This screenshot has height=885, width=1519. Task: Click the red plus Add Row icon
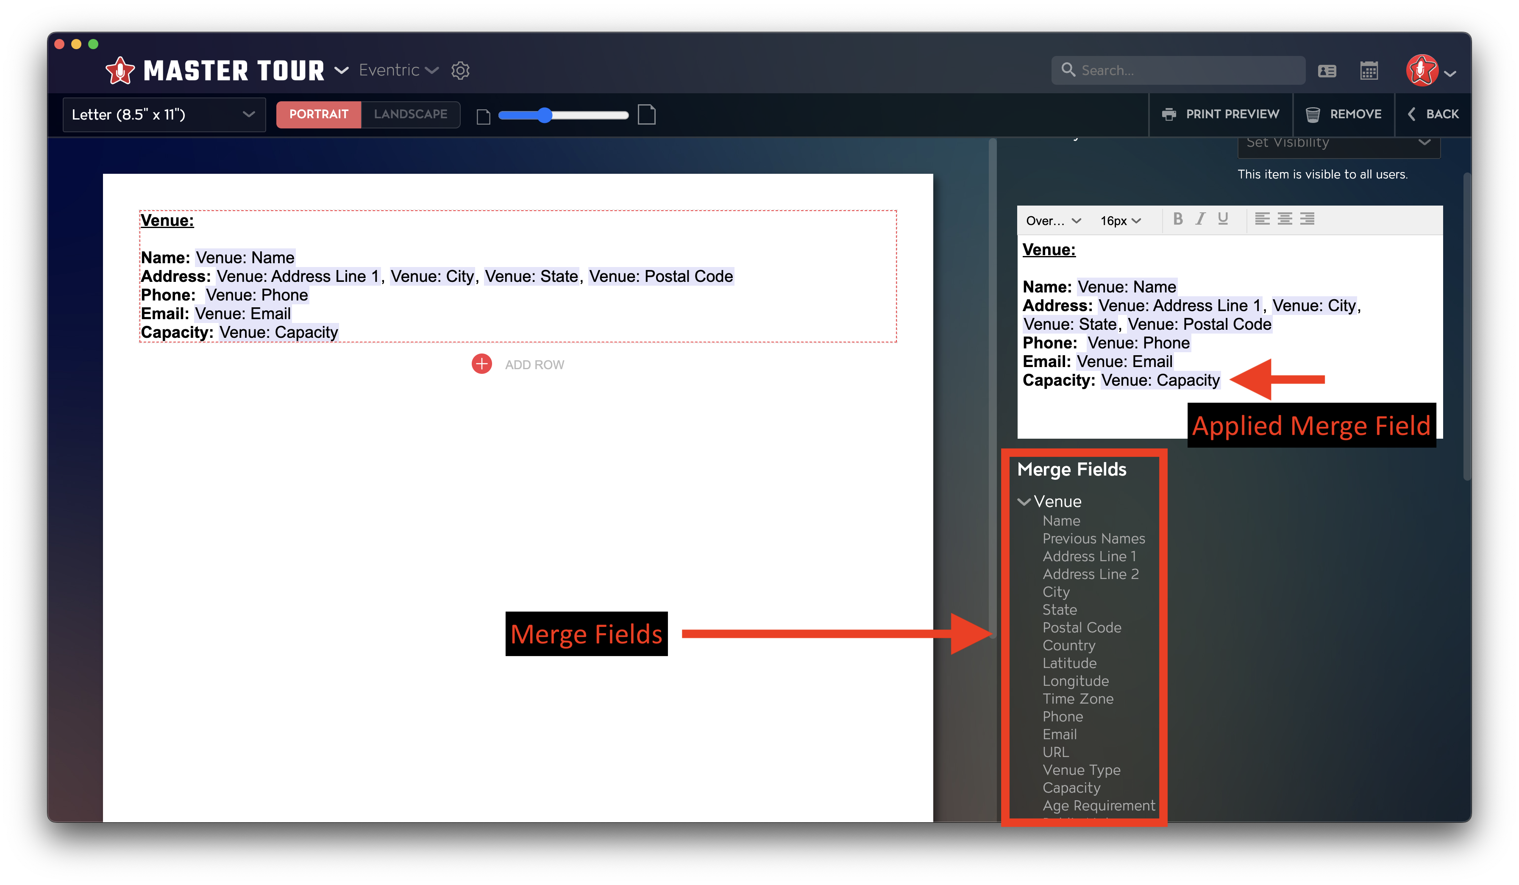pyautogui.click(x=481, y=364)
